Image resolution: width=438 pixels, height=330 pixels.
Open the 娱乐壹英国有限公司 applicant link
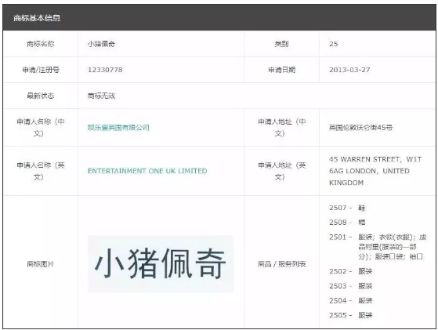(118, 128)
